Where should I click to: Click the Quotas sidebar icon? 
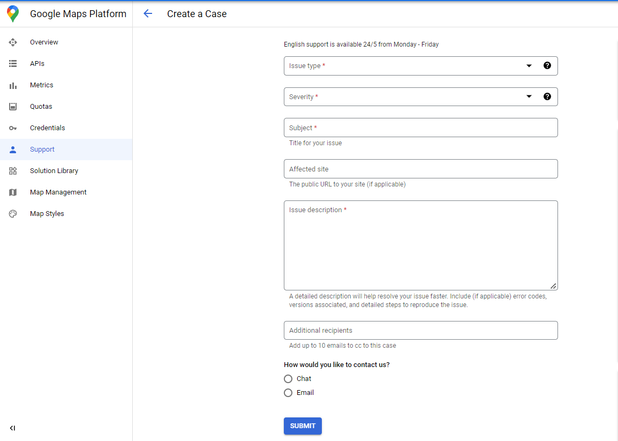coord(13,107)
